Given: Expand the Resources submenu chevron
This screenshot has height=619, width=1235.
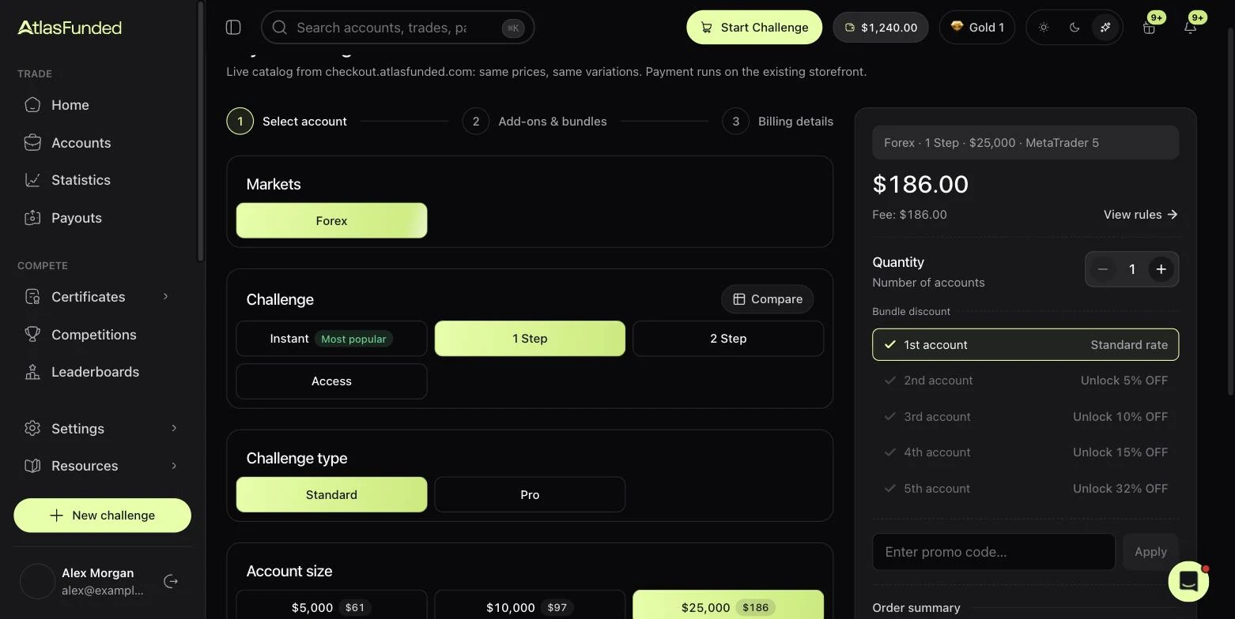Looking at the screenshot, I should point(174,466).
